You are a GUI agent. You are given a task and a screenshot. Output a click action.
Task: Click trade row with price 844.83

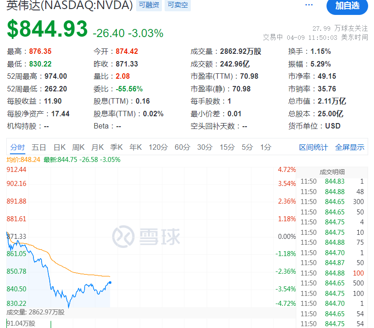(332, 181)
